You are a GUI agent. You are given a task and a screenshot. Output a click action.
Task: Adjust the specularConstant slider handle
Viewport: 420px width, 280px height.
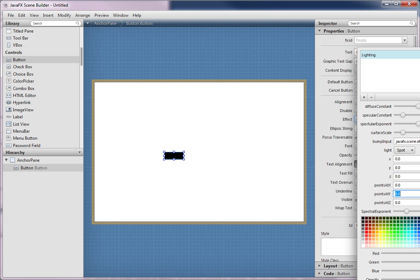(403, 115)
